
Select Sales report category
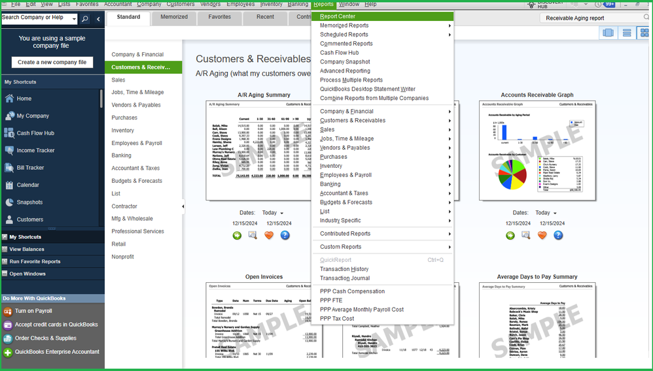pos(118,80)
